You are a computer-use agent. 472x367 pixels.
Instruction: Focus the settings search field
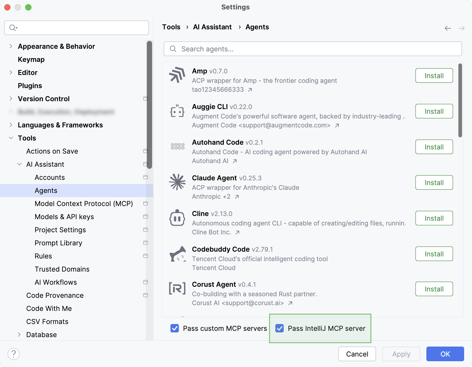[77, 28]
